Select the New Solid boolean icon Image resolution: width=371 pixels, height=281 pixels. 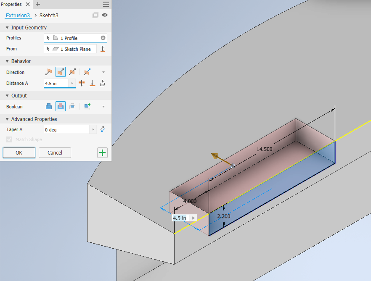tap(87, 107)
